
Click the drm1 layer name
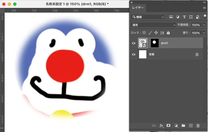point(164,43)
